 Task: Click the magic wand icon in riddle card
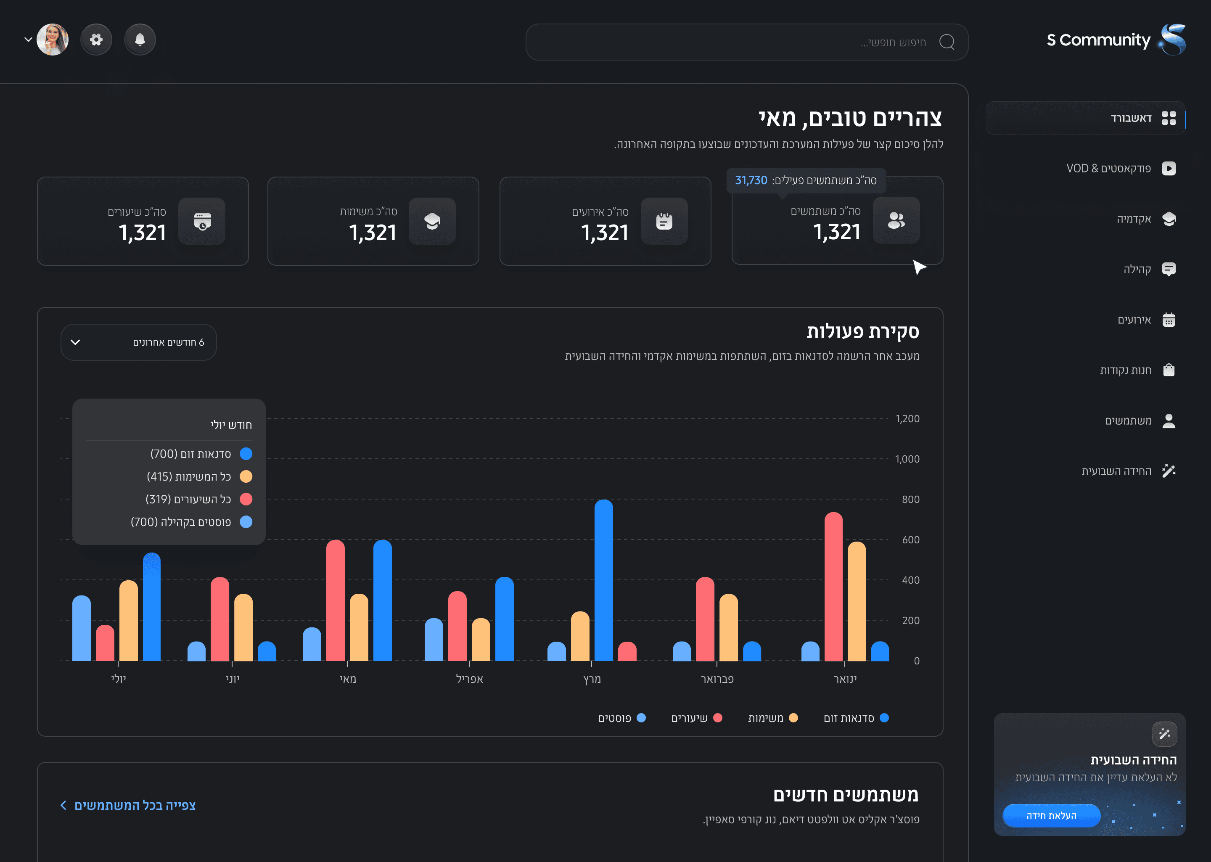point(1164,734)
